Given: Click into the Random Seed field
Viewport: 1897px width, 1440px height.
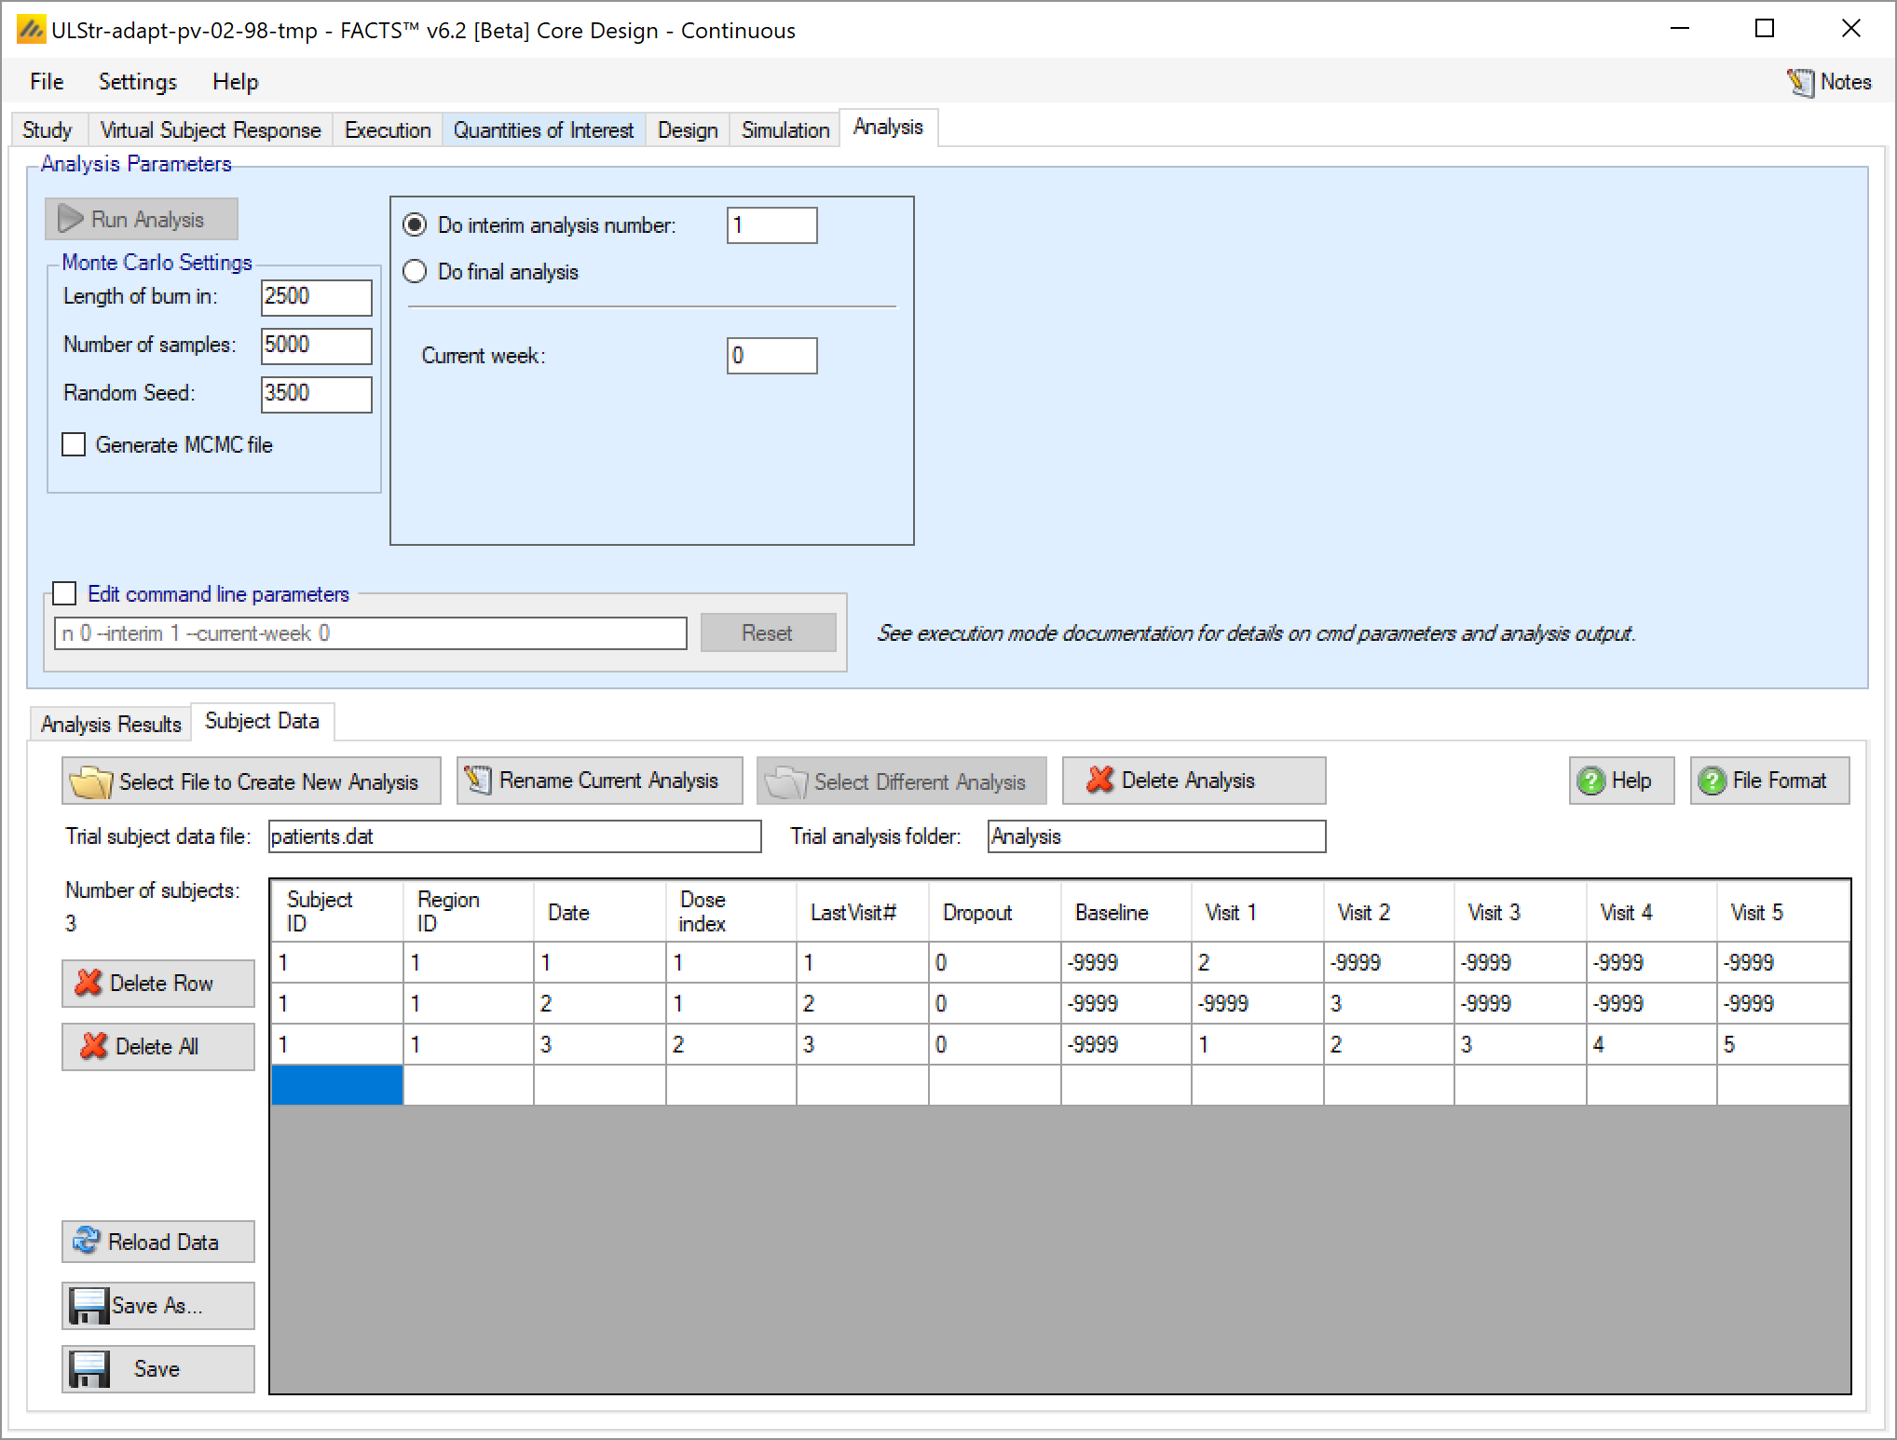Looking at the screenshot, I should coord(316,393).
